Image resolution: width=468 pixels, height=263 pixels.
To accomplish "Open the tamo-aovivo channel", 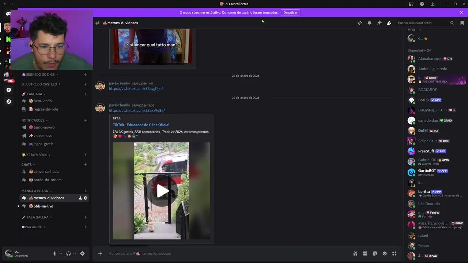I will (x=54, y=127).
